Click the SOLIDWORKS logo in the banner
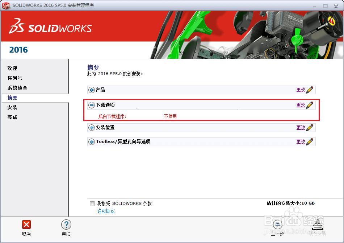This screenshot has height=243, width=344. pos(50,26)
